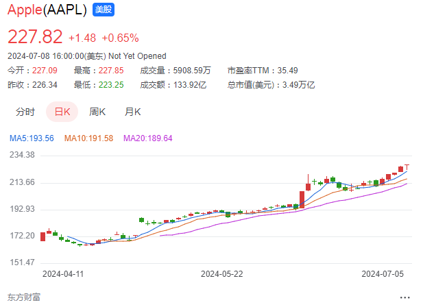The image size is (423, 307).
Task: Click the MA20:189.64 legend label
Action: click(148, 138)
